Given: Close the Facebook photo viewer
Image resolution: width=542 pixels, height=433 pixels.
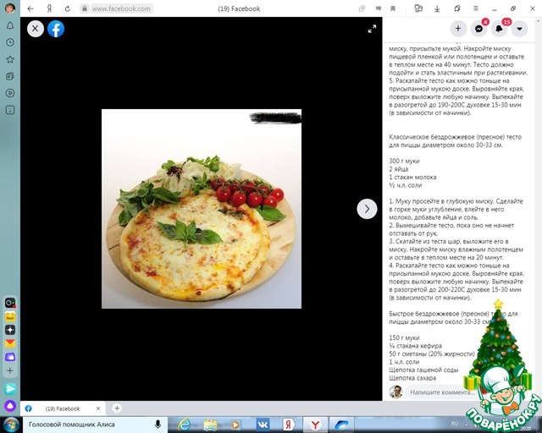Looking at the screenshot, I should pos(36,28).
